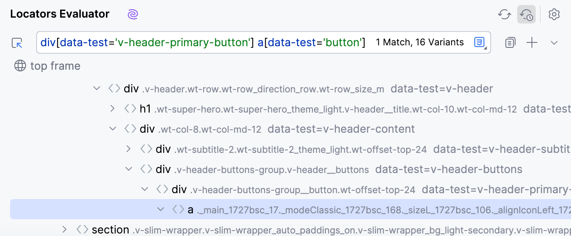
Task: Open the dropdown chevron next to plus
Action: (x=554, y=42)
